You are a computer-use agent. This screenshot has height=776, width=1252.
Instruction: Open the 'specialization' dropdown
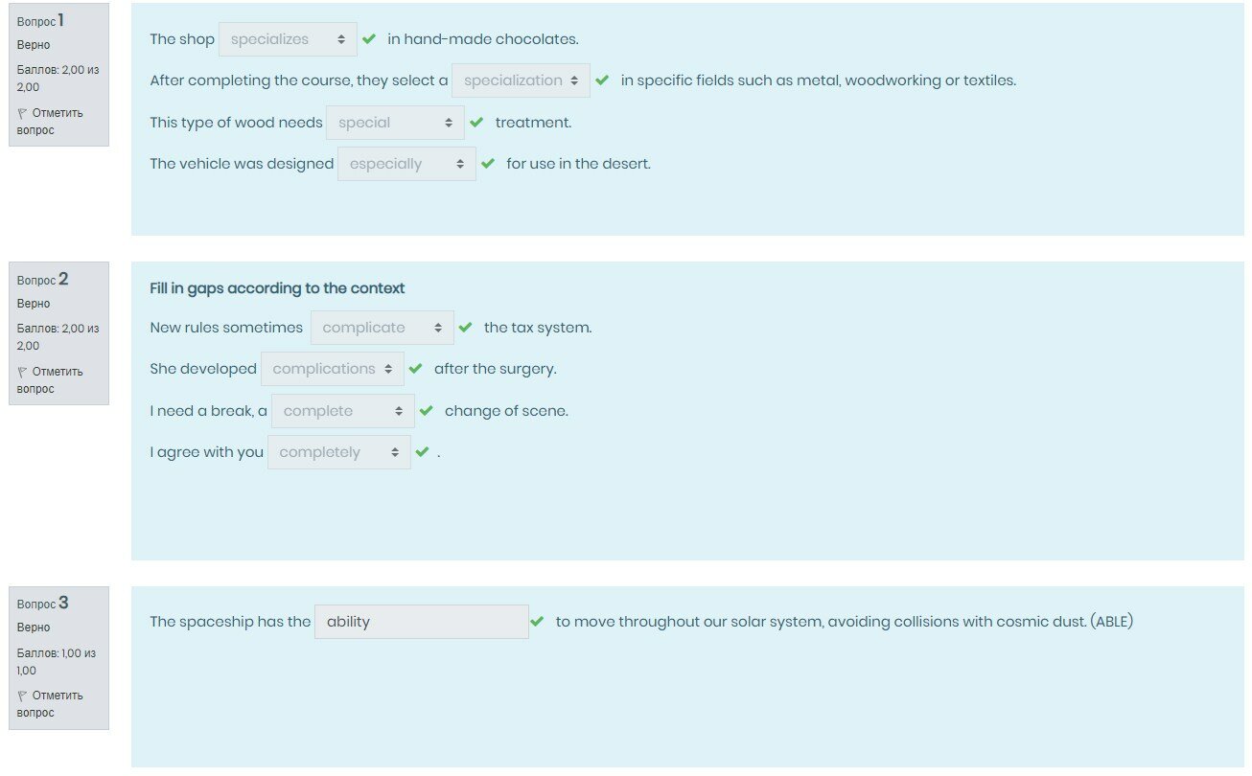[521, 80]
